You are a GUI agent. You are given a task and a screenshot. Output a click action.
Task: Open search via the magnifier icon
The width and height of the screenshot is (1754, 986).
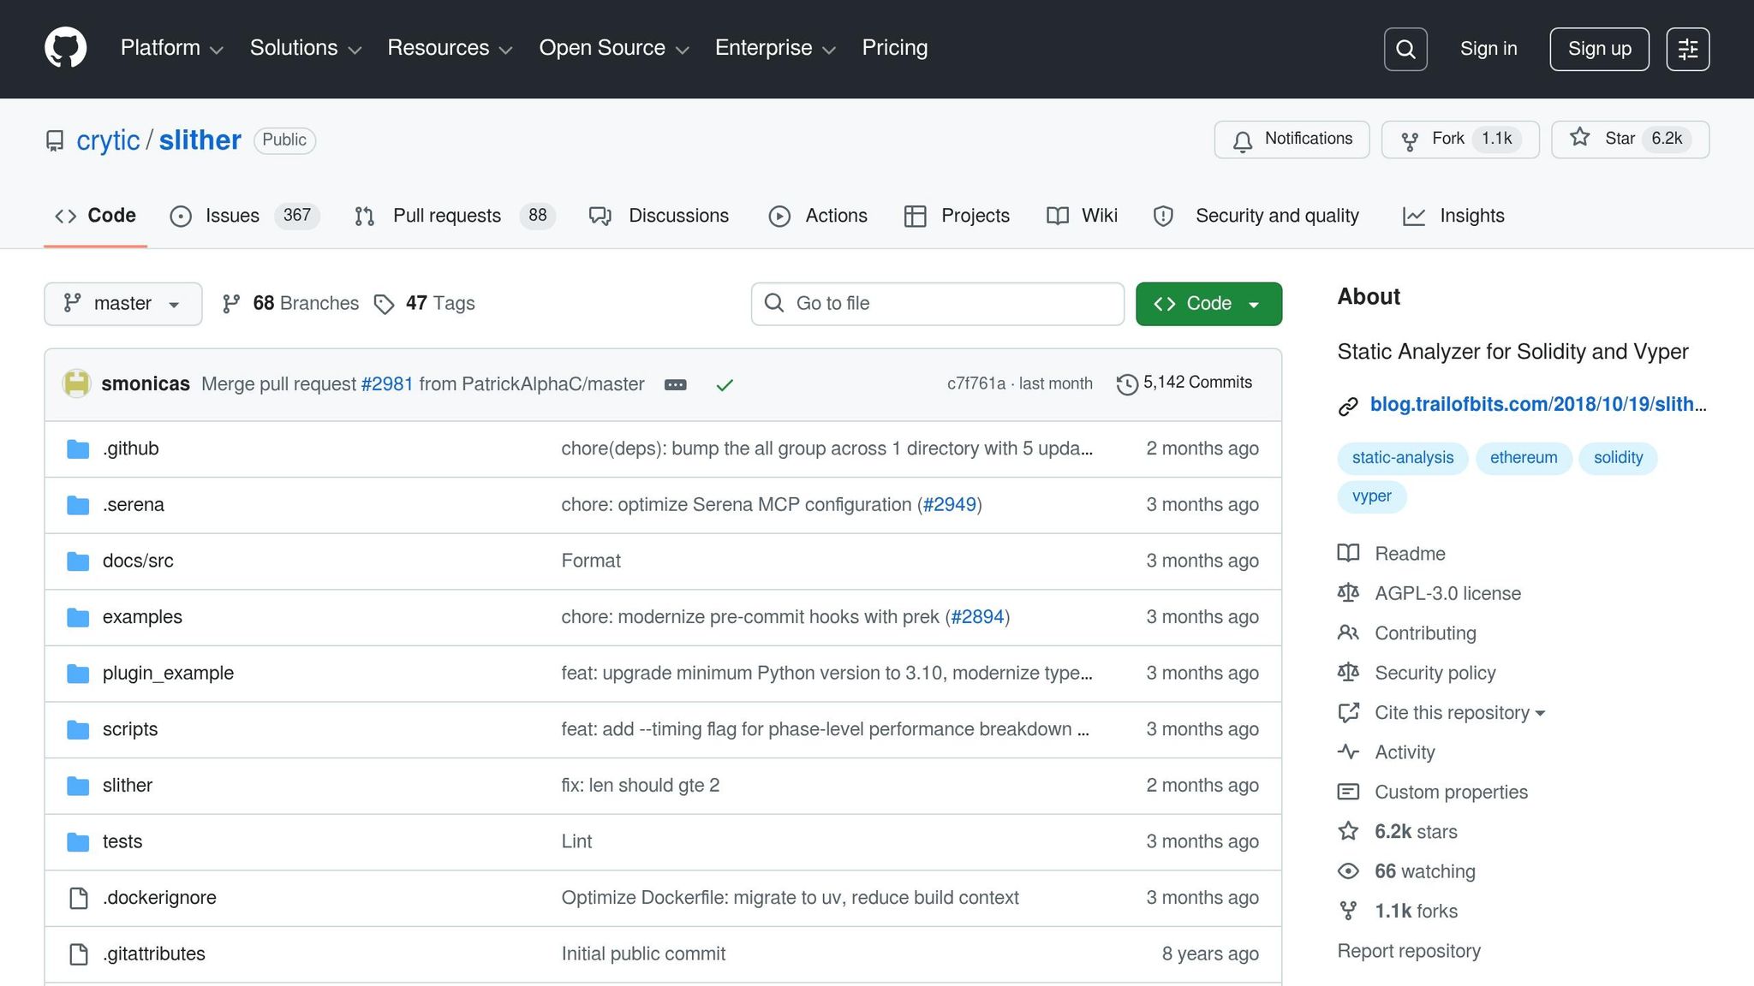click(1405, 49)
